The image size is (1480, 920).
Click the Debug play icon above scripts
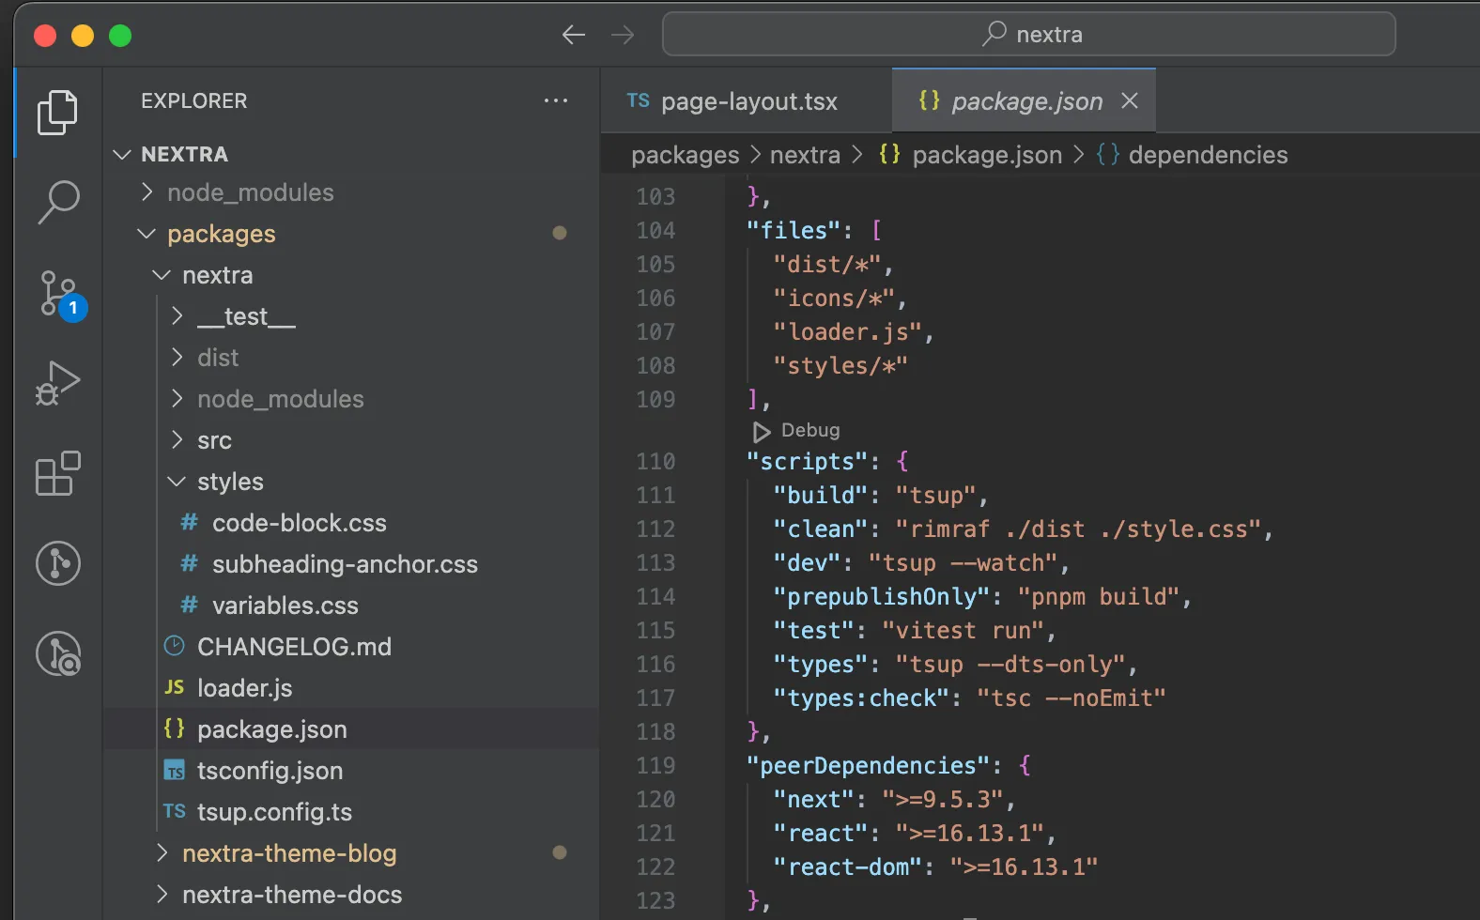pyautogui.click(x=761, y=431)
